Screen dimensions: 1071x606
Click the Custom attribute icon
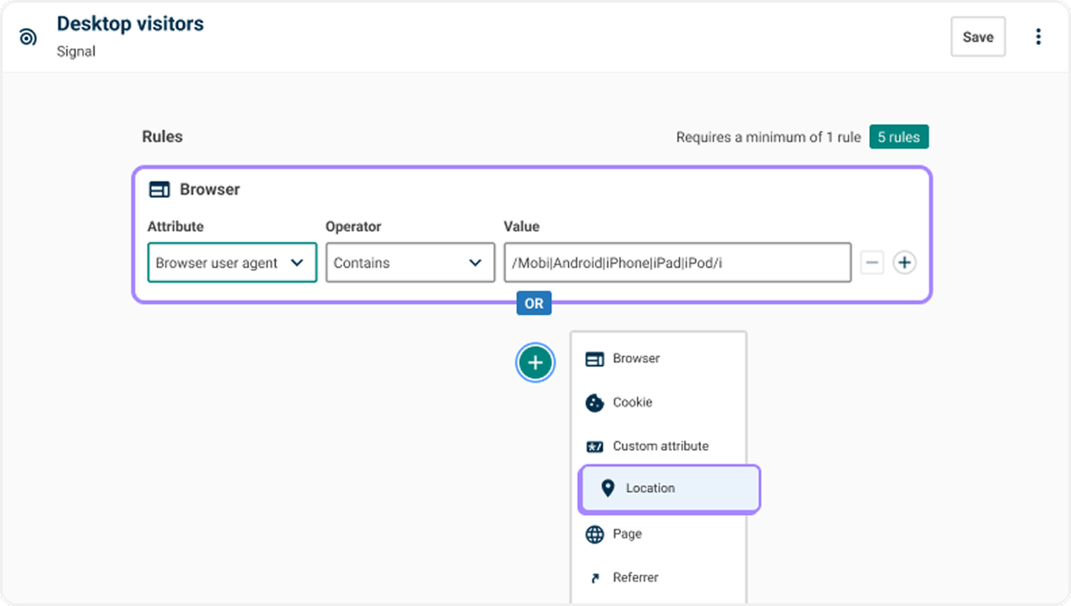(594, 446)
